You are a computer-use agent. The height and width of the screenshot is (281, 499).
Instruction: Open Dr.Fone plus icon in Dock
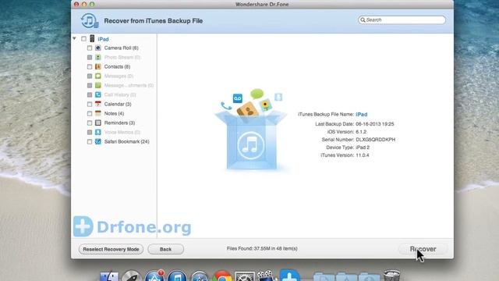[x=289, y=276]
